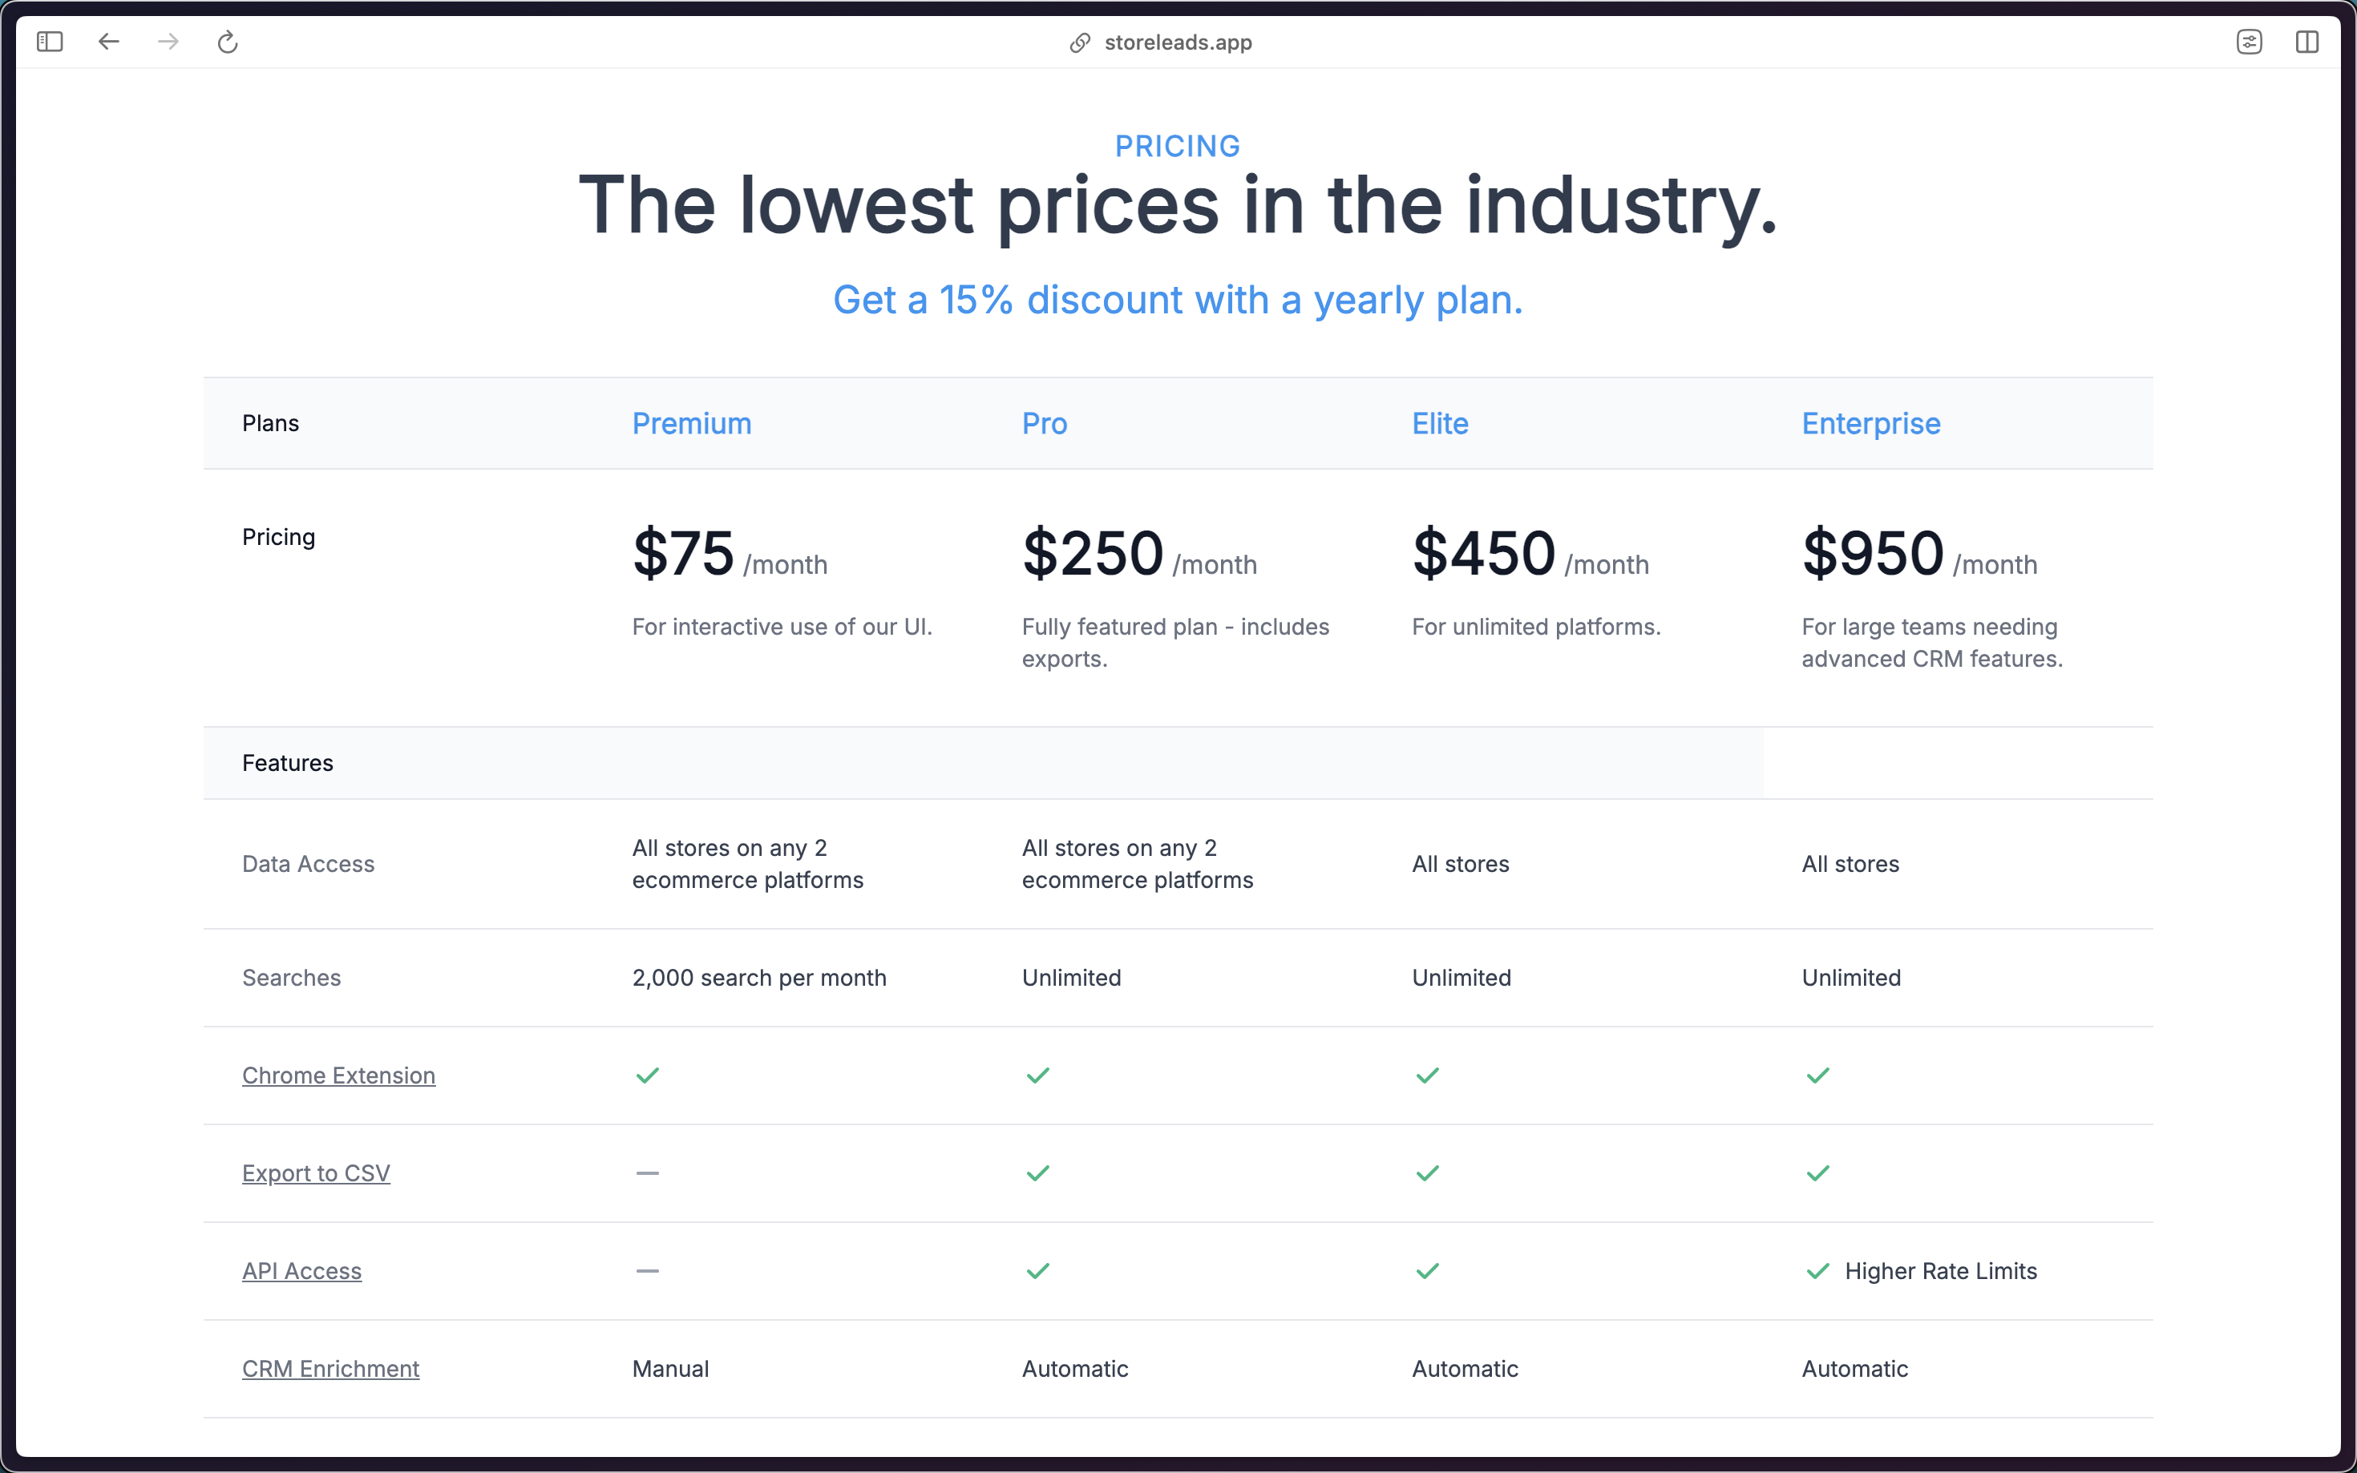This screenshot has width=2357, height=1473.
Task: Click the Premium Chrome Extension checkmark
Action: [648, 1075]
